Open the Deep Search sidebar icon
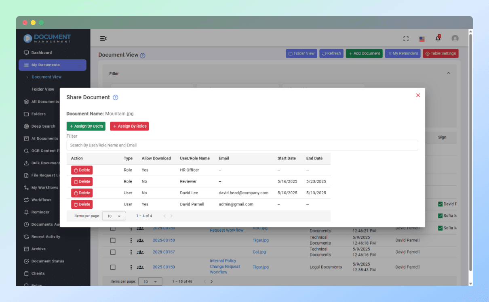 [26, 126]
